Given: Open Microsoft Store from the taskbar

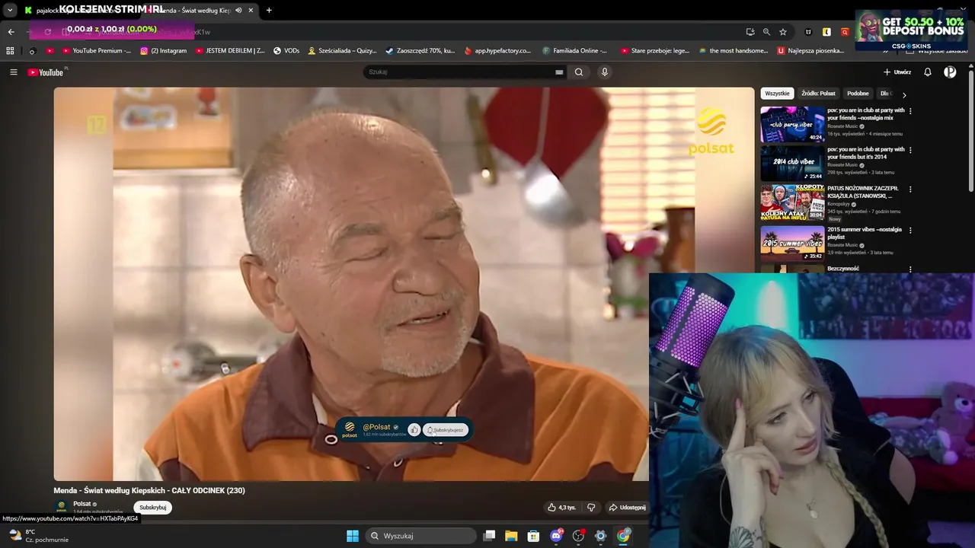Looking at the screenshot, I should click(533, 536).
